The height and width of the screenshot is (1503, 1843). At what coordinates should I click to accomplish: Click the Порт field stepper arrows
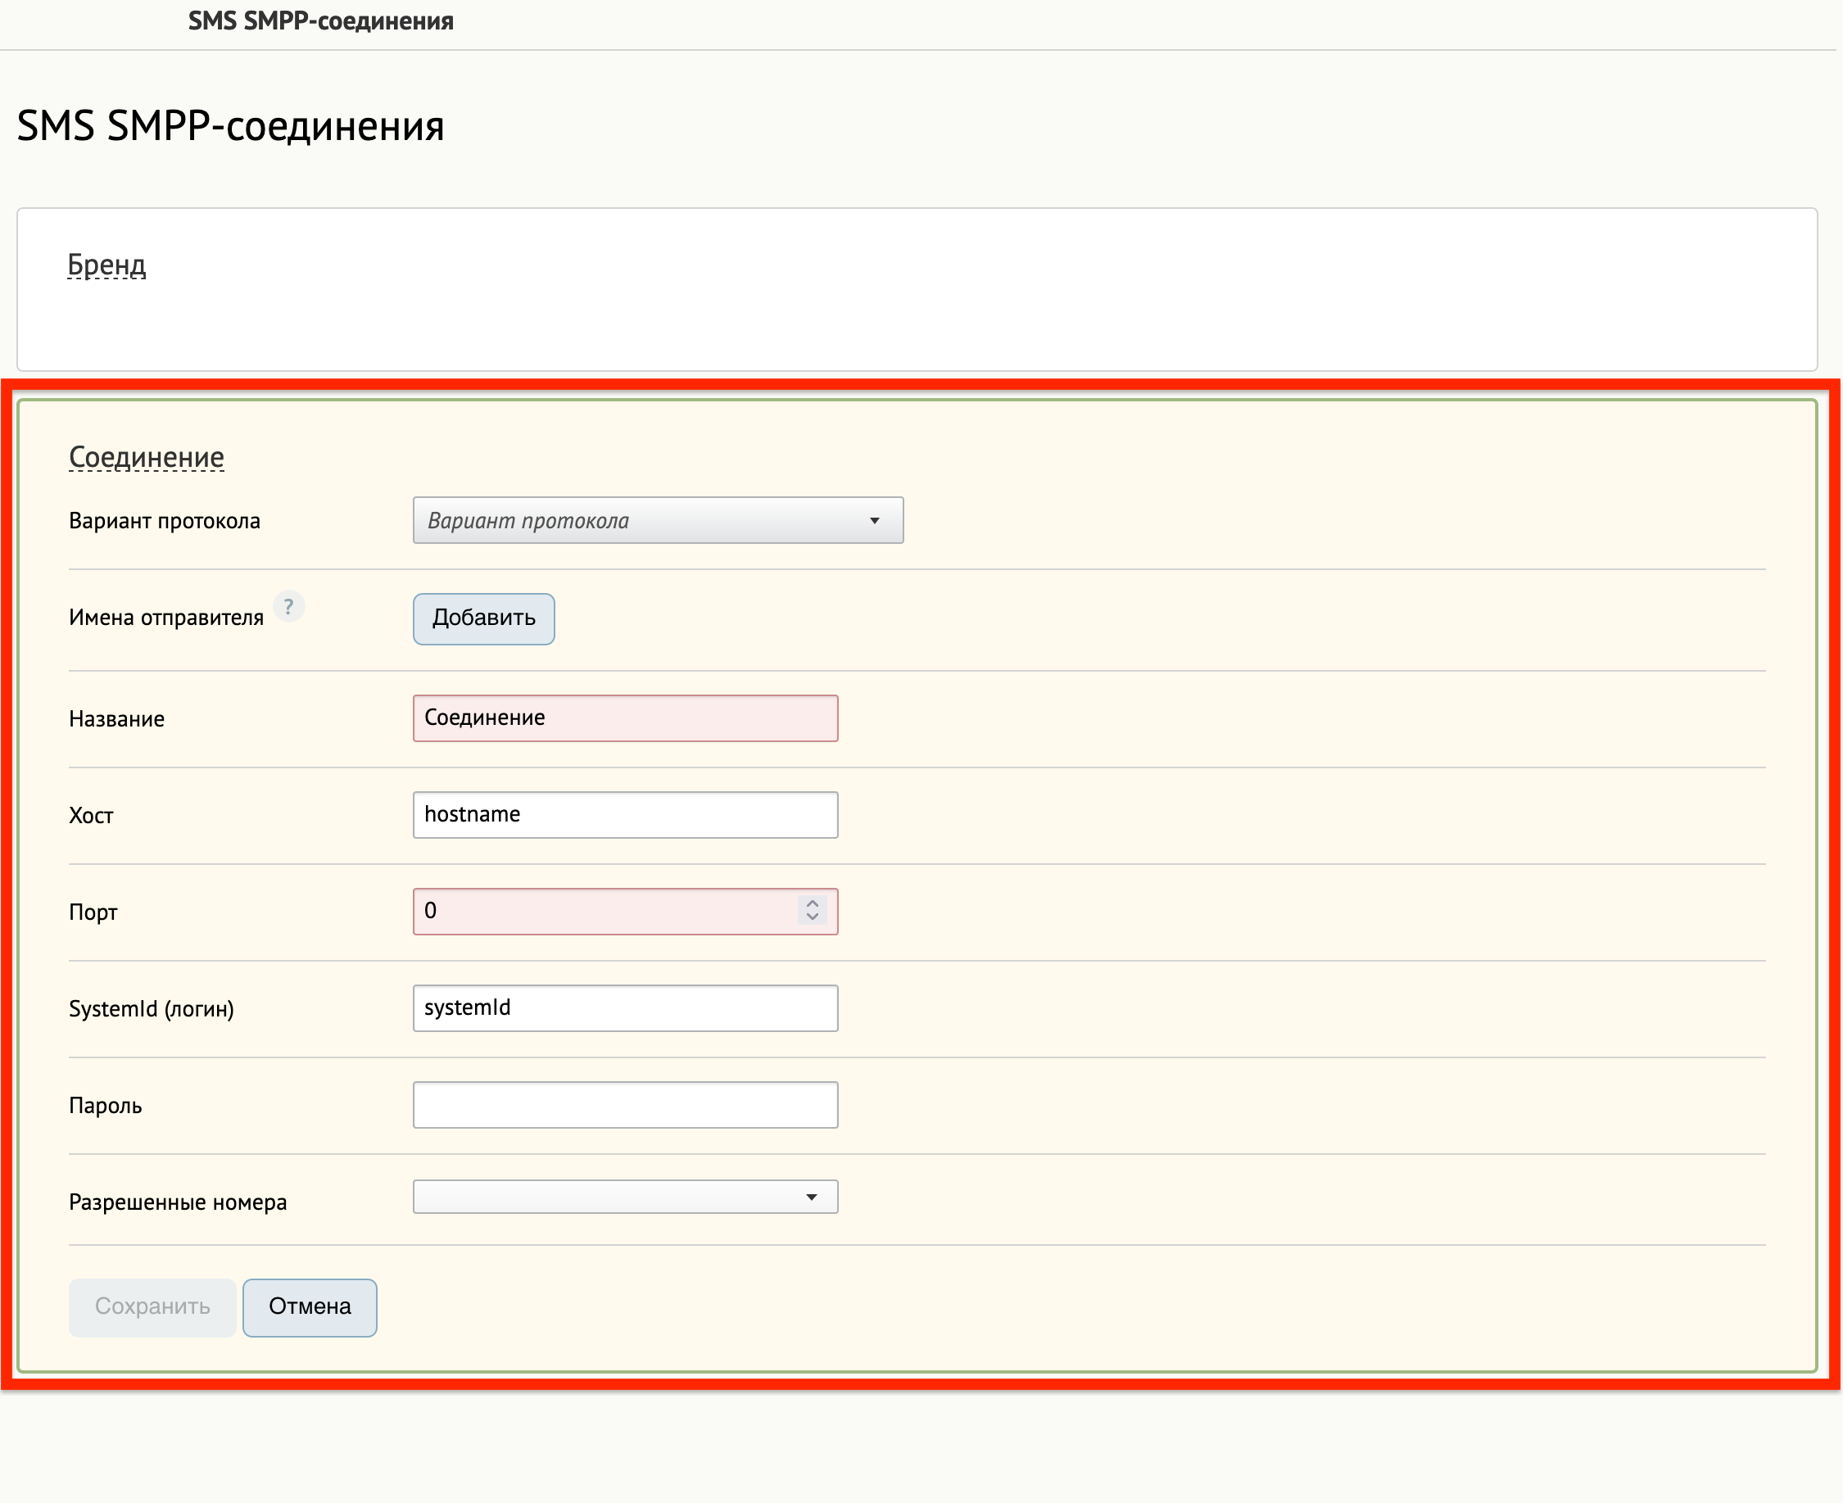(812, 910)
